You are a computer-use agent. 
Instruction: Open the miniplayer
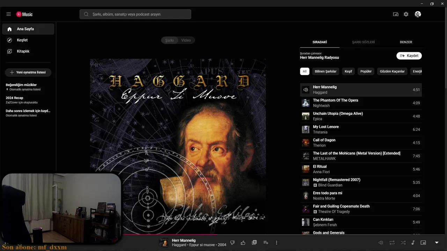click(423, 243)
